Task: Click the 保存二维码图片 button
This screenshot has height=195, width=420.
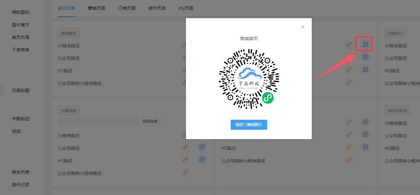Action: pyautogui.click(x=249, y=125)
